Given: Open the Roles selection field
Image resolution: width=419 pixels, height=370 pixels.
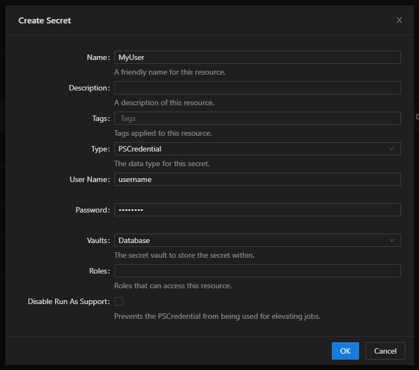Looking at the screenshot, I should (x=257, y=271).
